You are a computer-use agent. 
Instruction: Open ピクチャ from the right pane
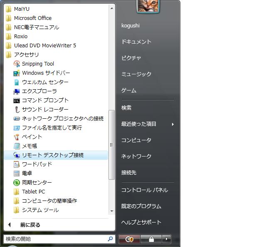[x=131, y=58]
